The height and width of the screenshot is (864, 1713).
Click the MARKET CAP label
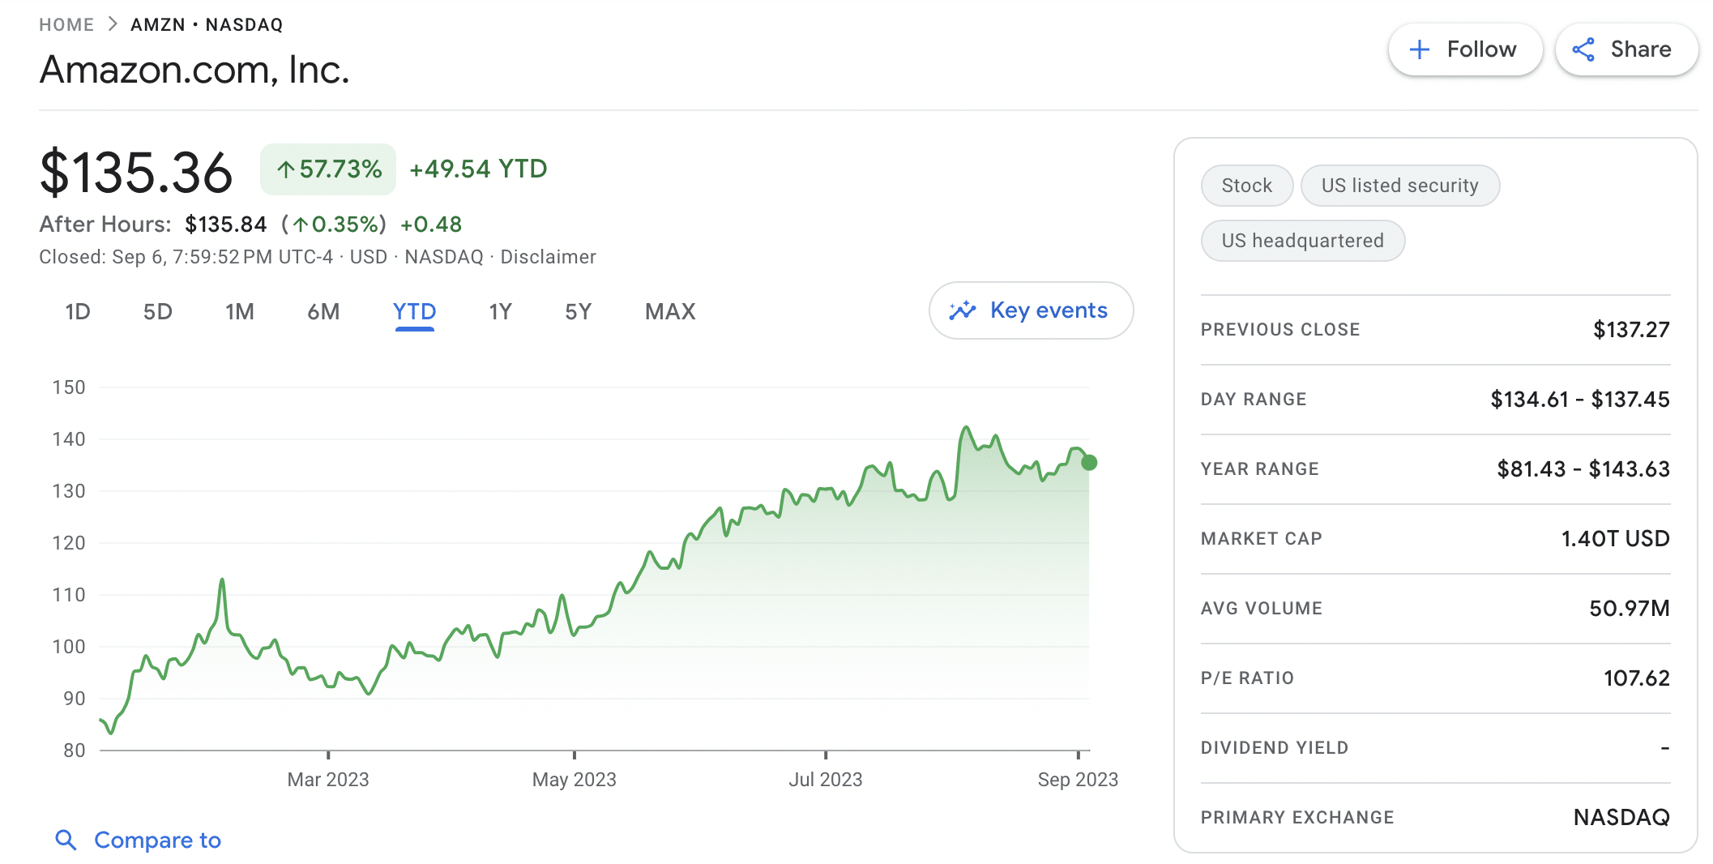(x=1262, y=539)
